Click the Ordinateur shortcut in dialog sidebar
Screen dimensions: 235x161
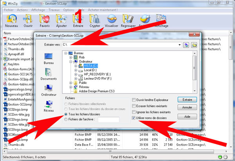tap(49, 90)
